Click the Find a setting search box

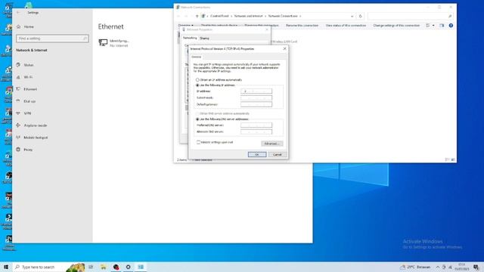point(52,39)
